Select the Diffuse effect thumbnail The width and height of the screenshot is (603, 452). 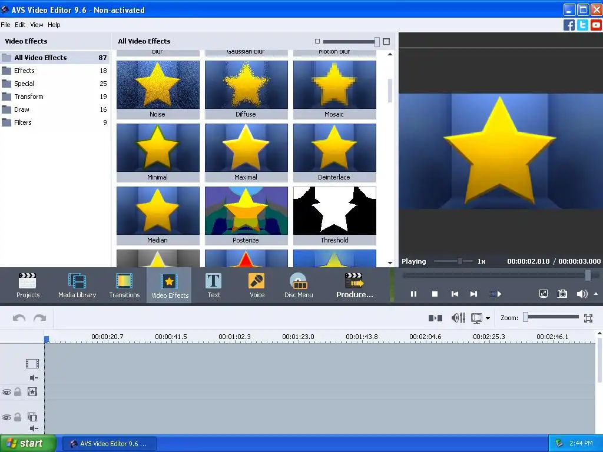pyautogui.click(x=246, y=89)
